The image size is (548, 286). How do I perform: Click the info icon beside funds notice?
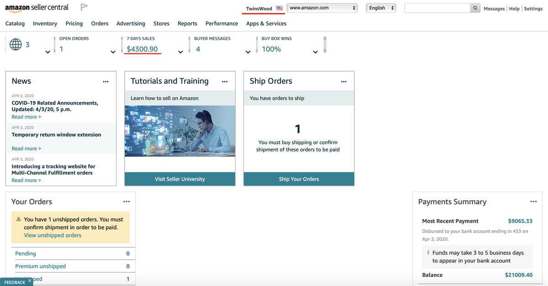point(428,253)
